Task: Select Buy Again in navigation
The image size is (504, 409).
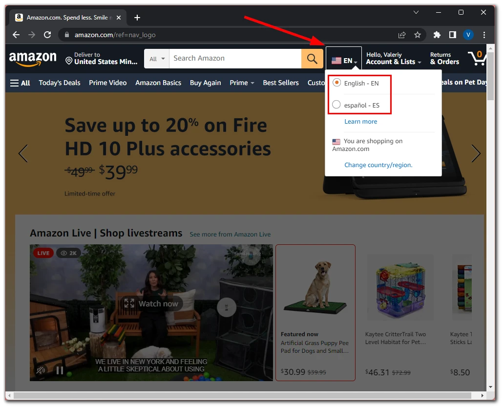Action: coord(206,83)
